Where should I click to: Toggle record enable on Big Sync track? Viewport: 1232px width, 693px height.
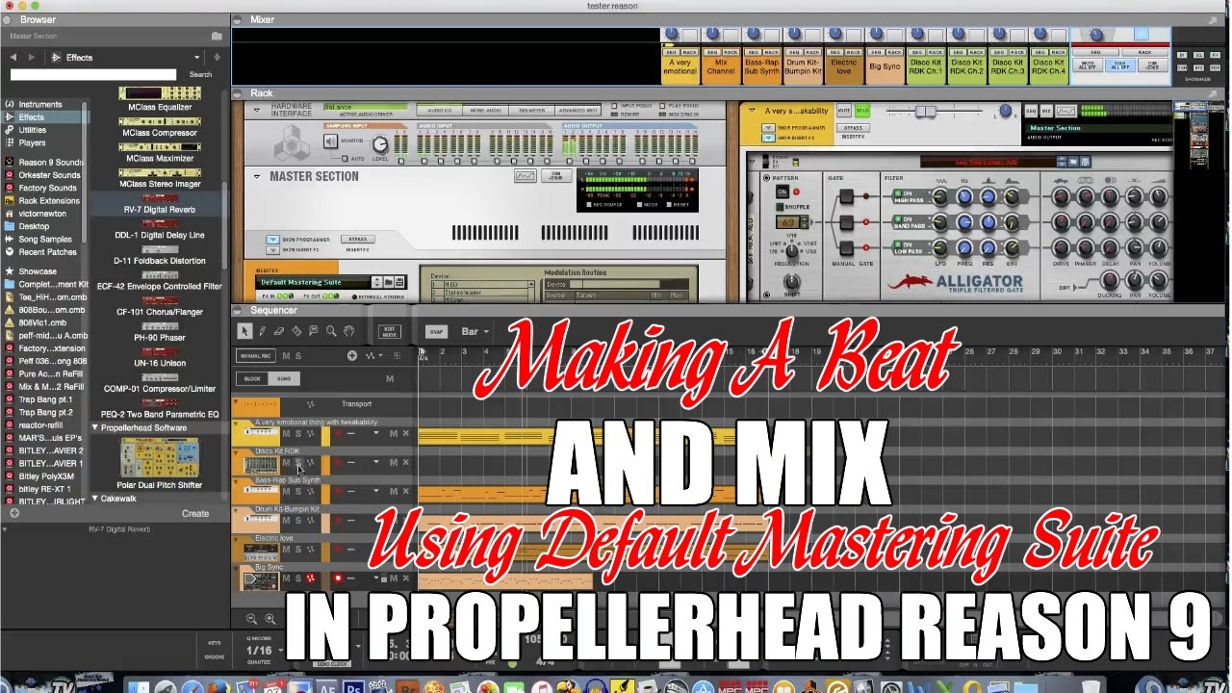click(338, 578)
